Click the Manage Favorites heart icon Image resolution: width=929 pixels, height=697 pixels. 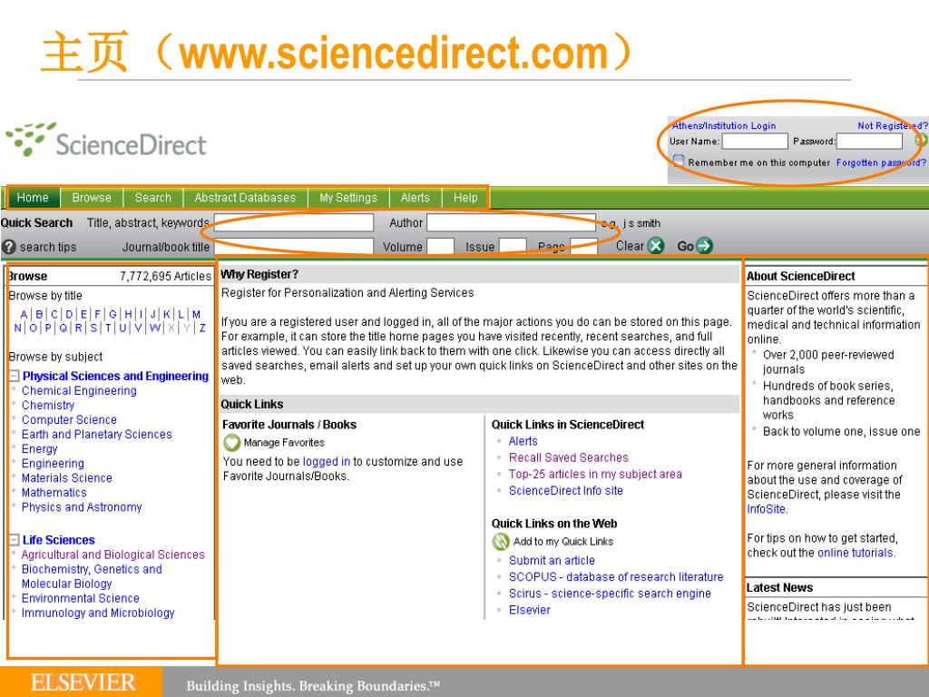[x=231, y=443]
